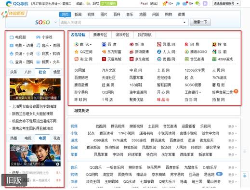Click the back-to-top arrow icon

click(x=245, y=176)
